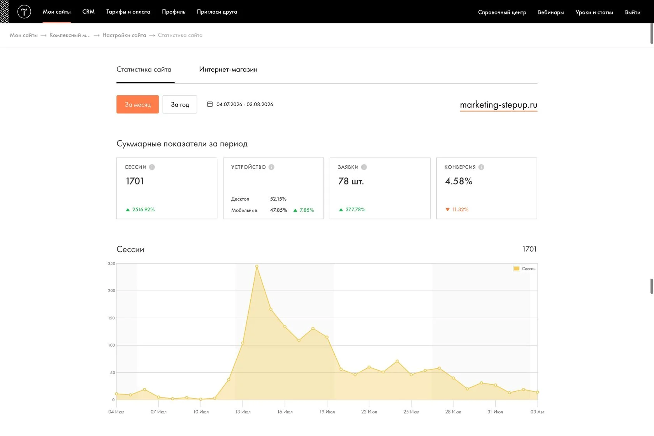654x436 pixels.
Task: Open Тарифы и оплата menu item
Action: 128,12
